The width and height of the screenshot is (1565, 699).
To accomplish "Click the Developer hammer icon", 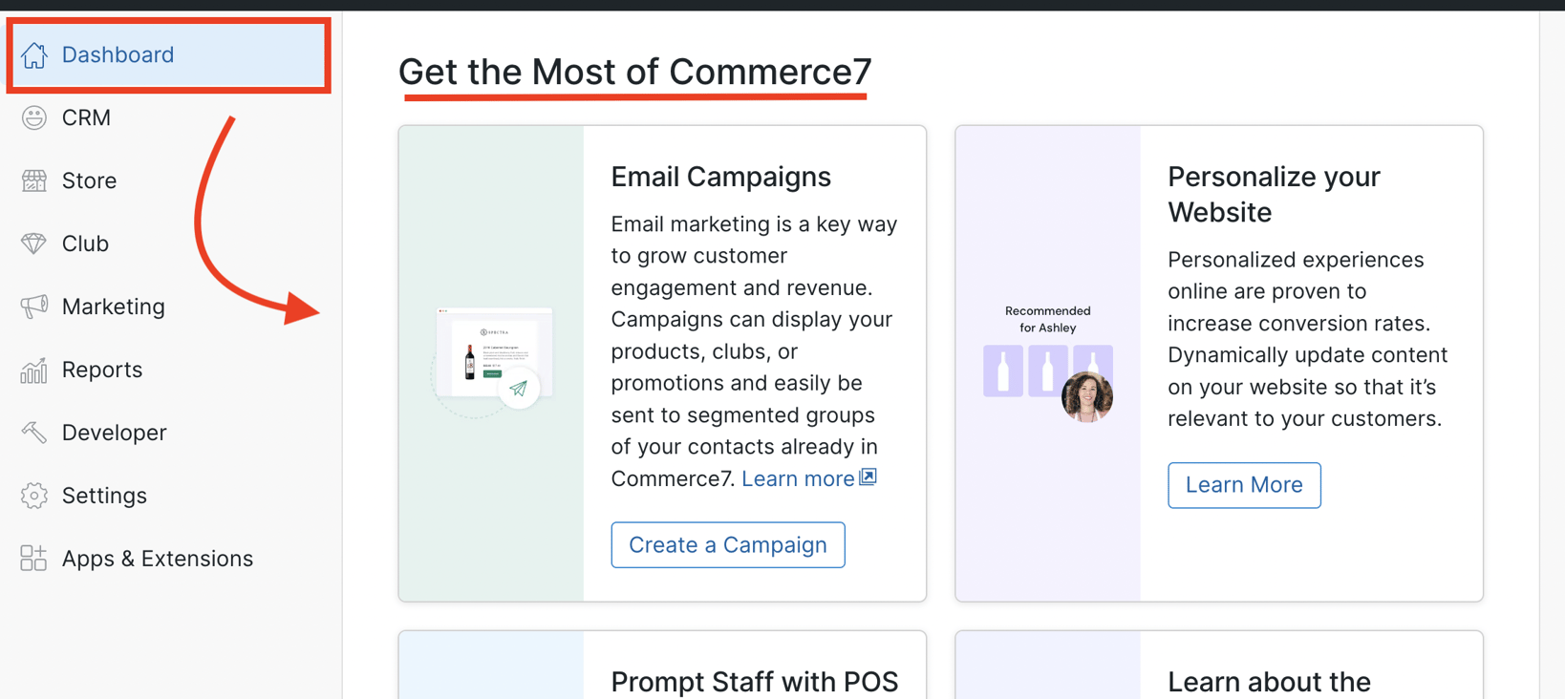I will click(x=32, y=432).
